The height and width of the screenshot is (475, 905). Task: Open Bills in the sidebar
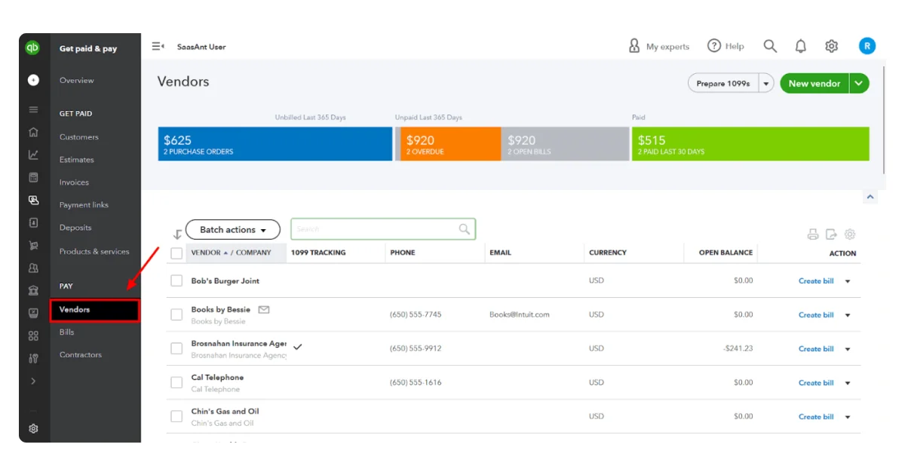point(67,332)
